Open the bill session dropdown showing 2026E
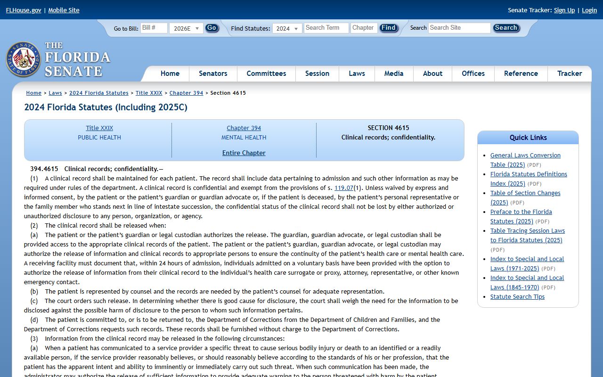This screenshot has width=603, height=377. click(186, 28)
